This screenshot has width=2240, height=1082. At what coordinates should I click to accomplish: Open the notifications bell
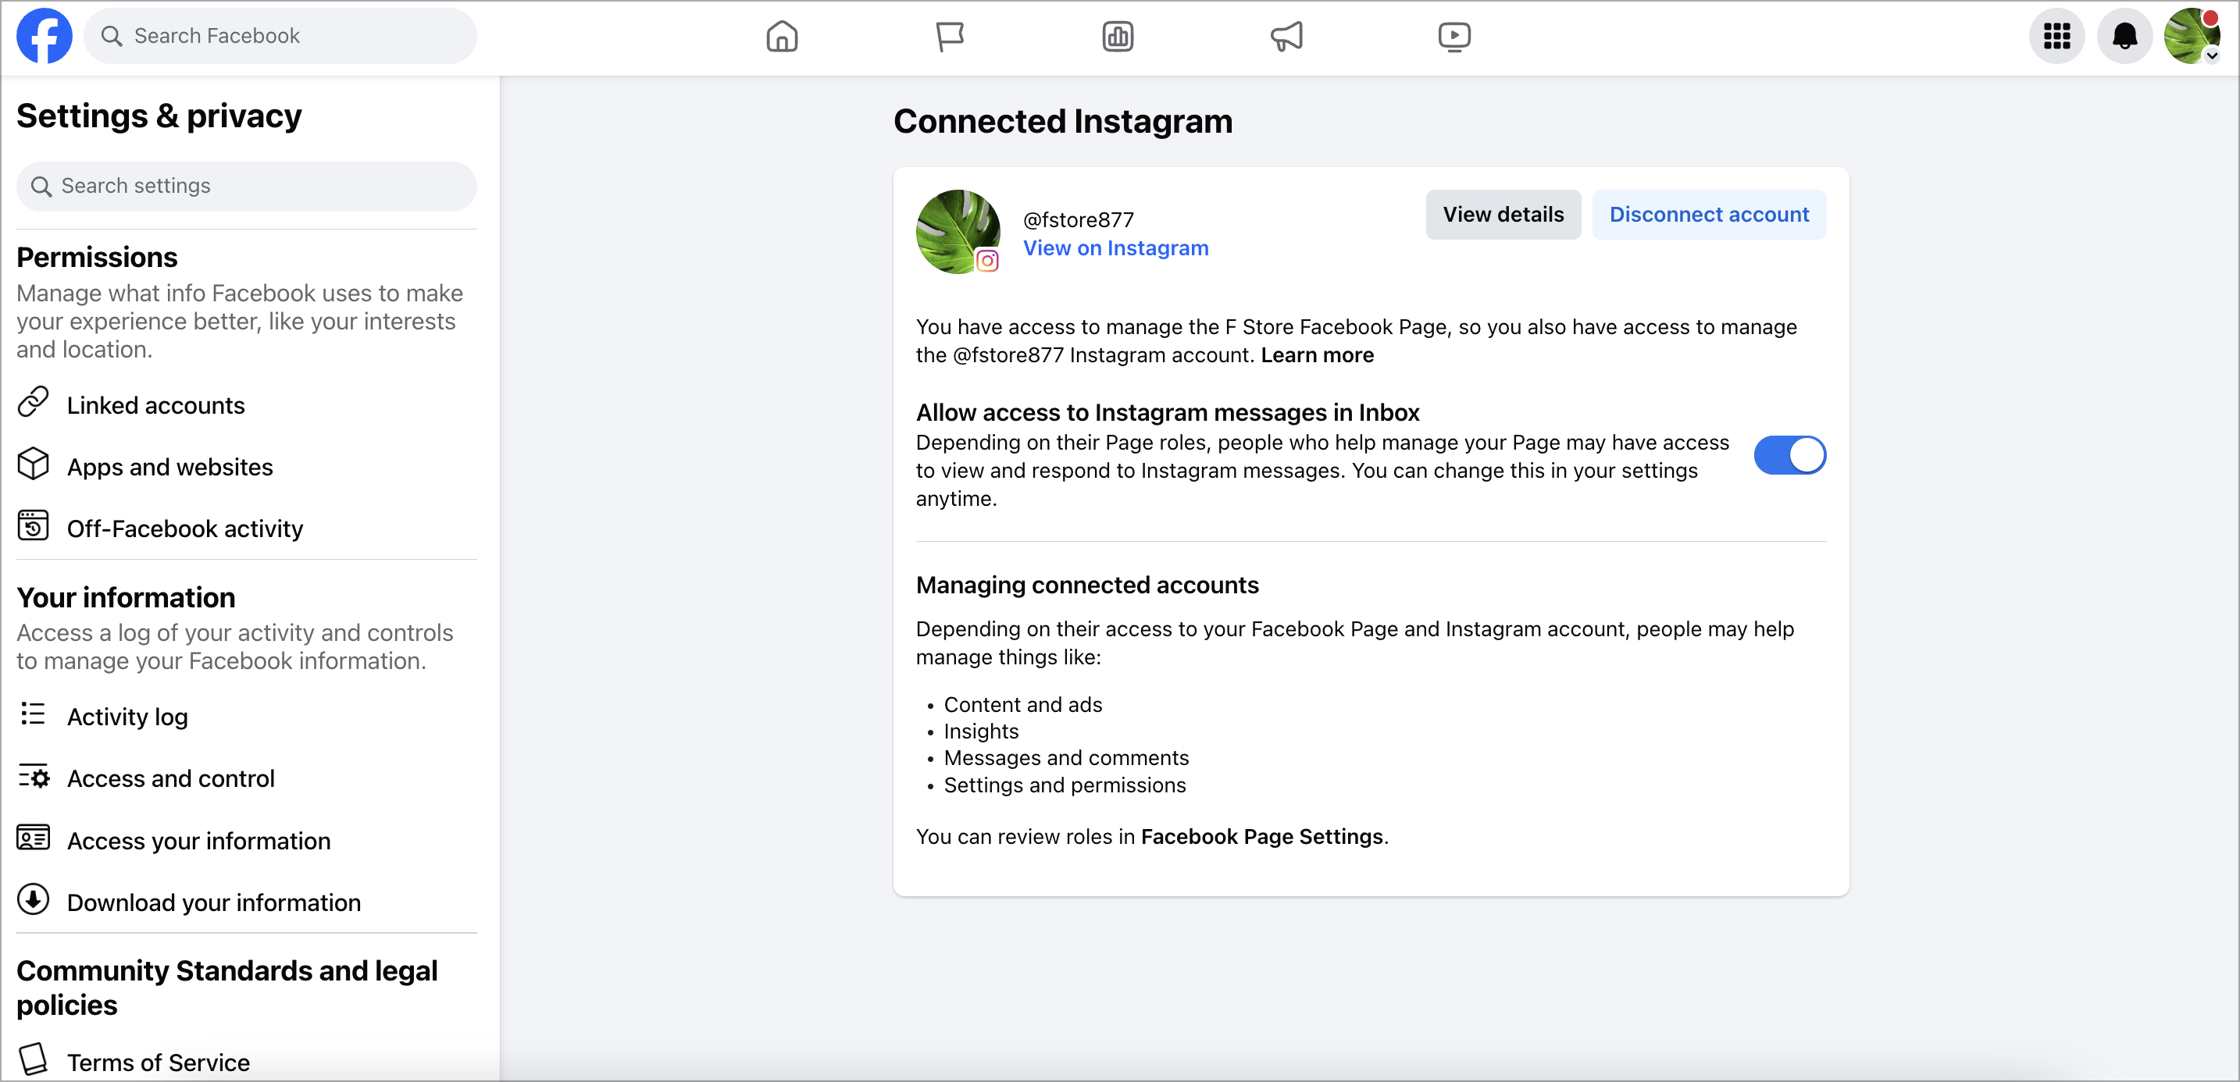(x=2124, y=37)
